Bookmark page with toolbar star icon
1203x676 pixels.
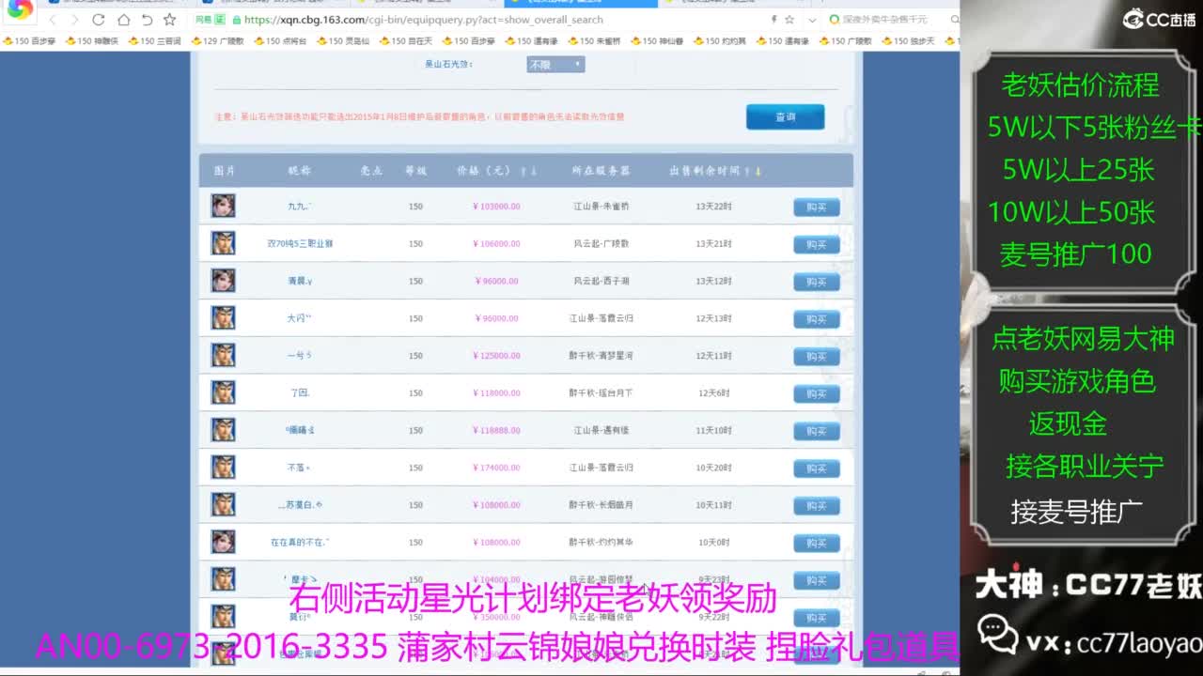point(169,20)
